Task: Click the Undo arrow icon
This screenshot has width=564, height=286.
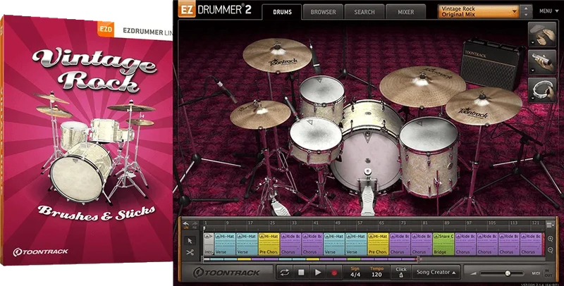Action: (186, 224)
